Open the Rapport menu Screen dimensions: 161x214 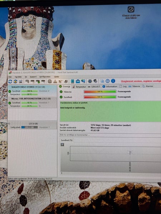(x=33, y=77)
